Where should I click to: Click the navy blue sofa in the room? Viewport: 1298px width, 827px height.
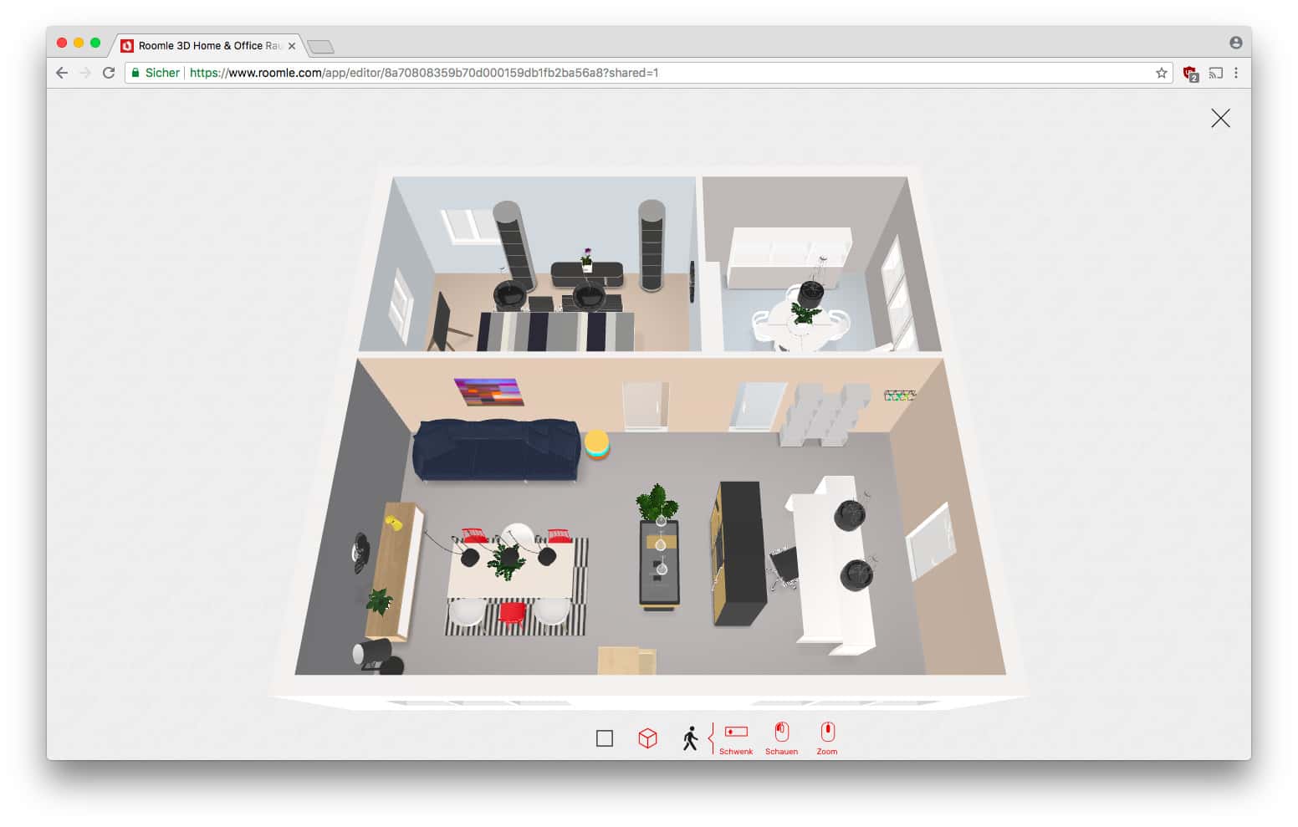495,452
